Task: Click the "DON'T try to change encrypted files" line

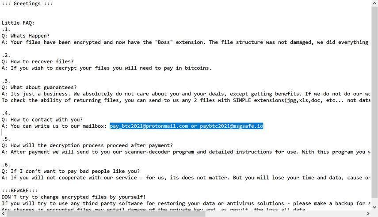Action: point(73,197)
